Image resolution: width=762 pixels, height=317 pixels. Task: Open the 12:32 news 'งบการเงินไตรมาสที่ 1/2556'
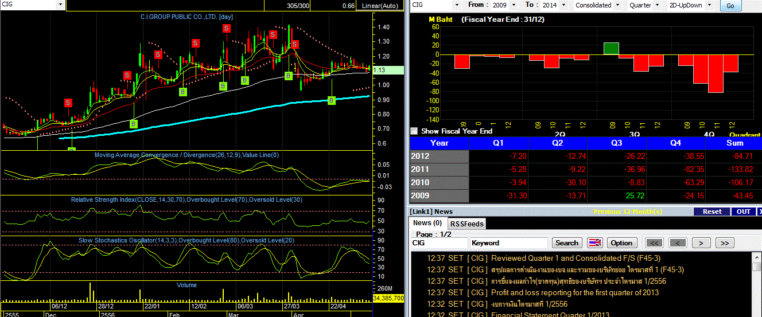[529, 304]
